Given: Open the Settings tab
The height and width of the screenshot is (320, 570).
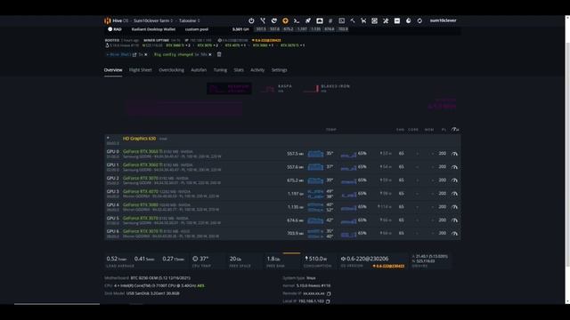Looking at the screenshot, I should pyautogui.click(x=279, y=70).
